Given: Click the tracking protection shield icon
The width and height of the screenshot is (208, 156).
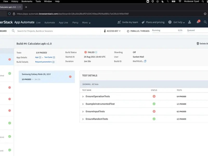Looking at the screenshot, I should [x=9, y=14].
